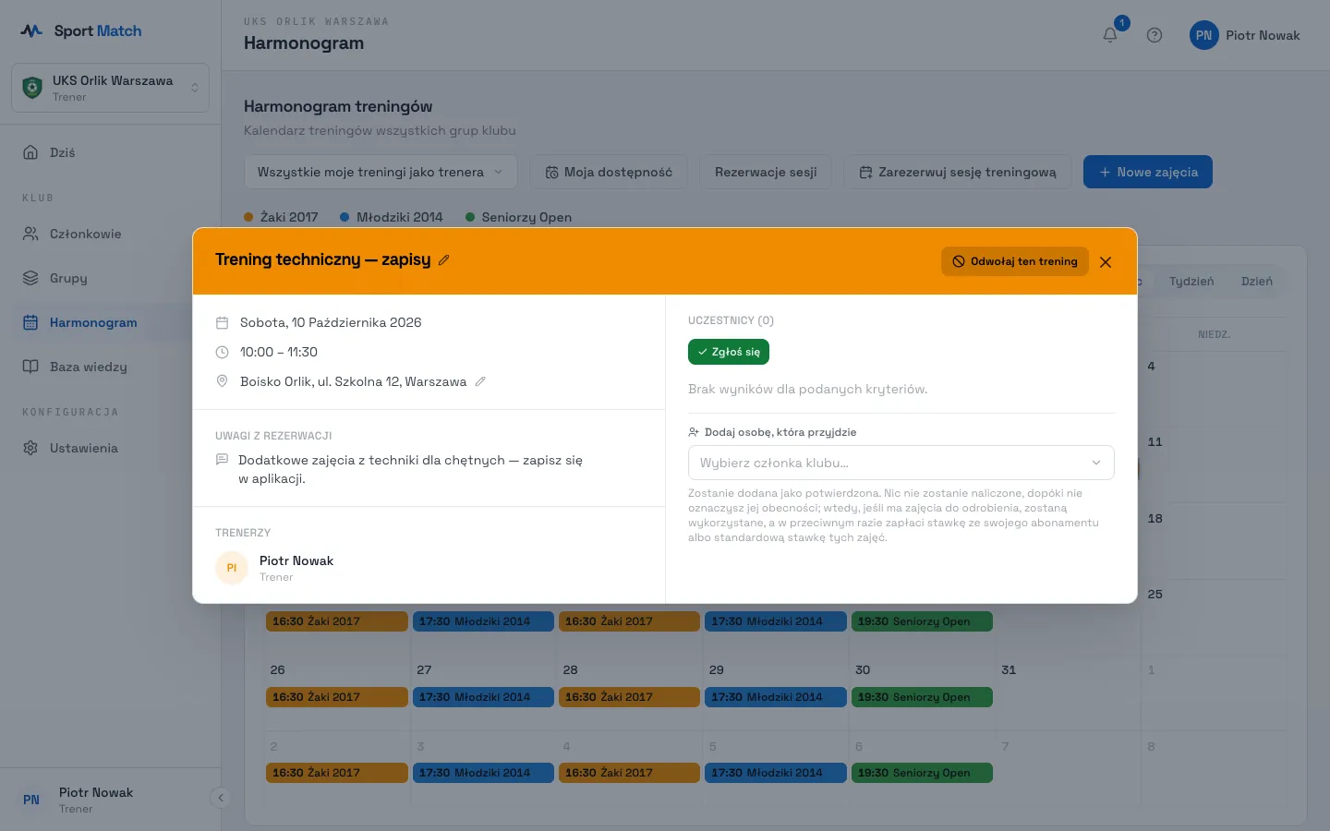Open the Wybierz członka klubu dropdown
The width and height of the screenshot is (1330, 831).
tap(901, 463)
